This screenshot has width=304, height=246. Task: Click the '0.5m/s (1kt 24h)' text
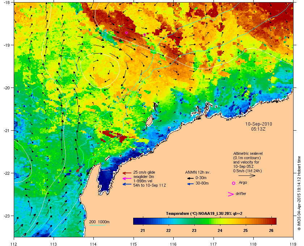[248, 171]
